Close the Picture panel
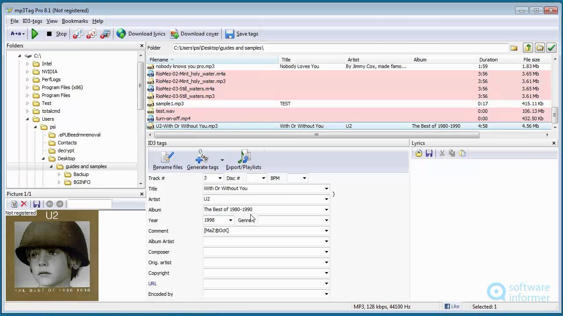 coord(142,194)
